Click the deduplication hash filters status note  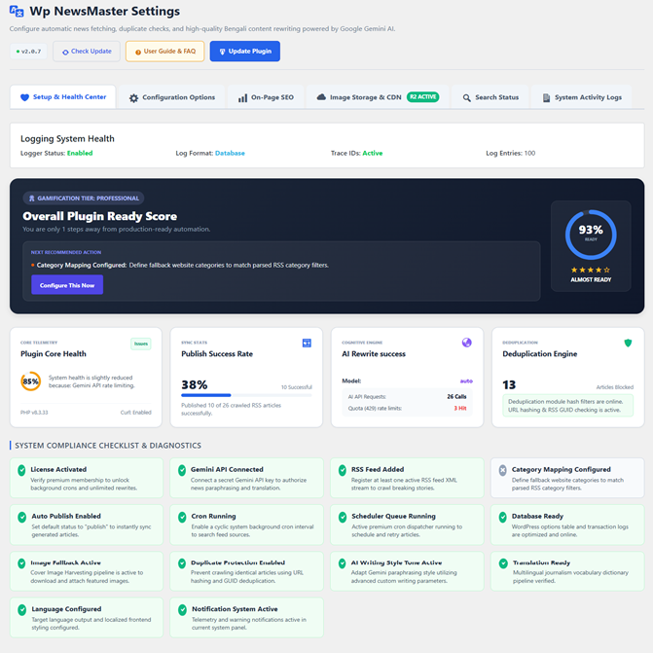pyautogui.click(x=567, y=406)
